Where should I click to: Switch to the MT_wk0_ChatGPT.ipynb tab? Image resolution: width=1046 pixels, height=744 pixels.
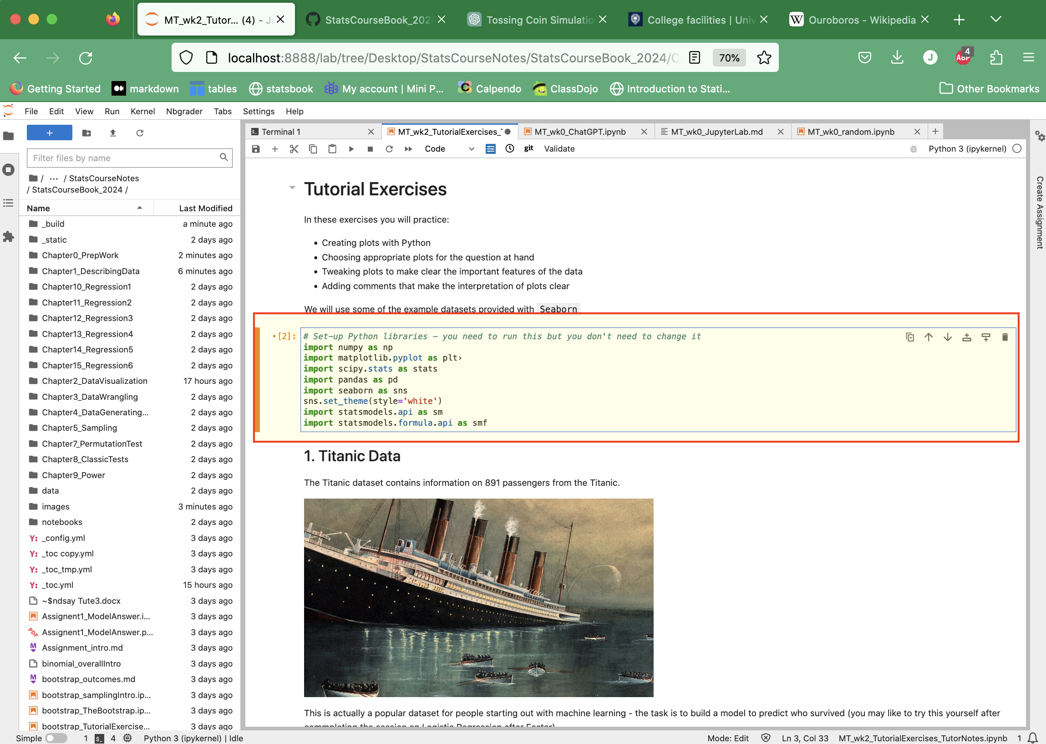(x=580, y=132)
